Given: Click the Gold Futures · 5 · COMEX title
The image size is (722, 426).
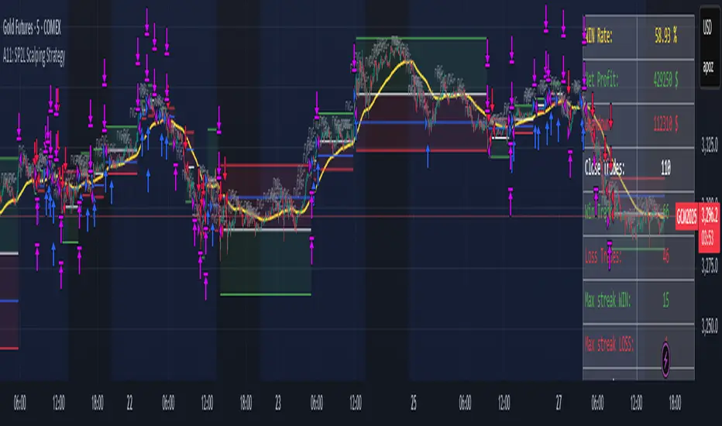Looking at the screenshot, I should pyautogui.click(x=33, y=29).
